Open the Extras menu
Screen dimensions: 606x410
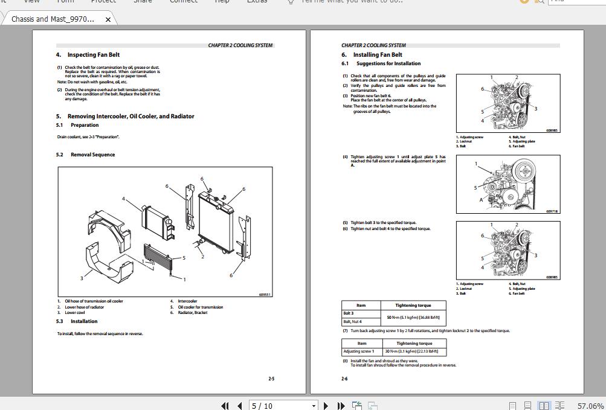(x=257, y=2)
